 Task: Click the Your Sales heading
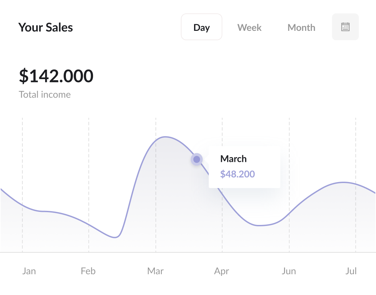45,27
